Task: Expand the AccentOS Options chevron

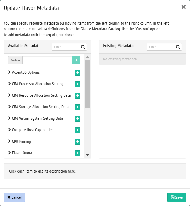Action: pyautogui.click(x=10, y=72)
